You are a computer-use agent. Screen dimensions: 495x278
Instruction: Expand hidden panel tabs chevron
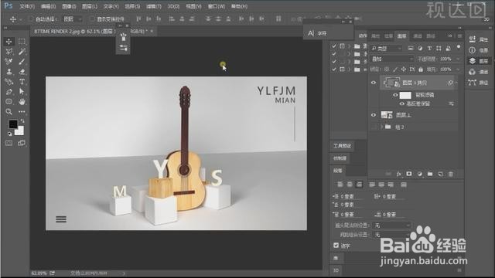pyautogui.click(x=450, y=36)
